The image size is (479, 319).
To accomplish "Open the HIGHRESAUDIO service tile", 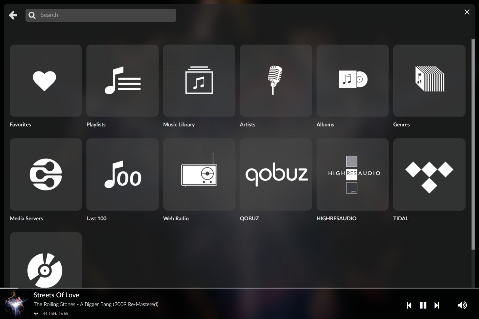I will (352, 174).
